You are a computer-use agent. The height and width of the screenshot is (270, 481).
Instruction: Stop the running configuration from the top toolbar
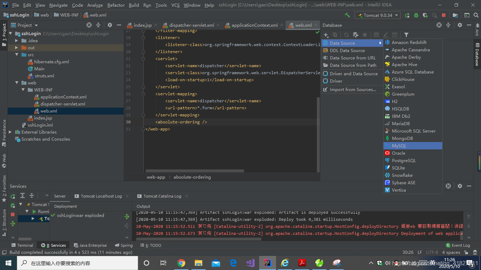[444, 15]
